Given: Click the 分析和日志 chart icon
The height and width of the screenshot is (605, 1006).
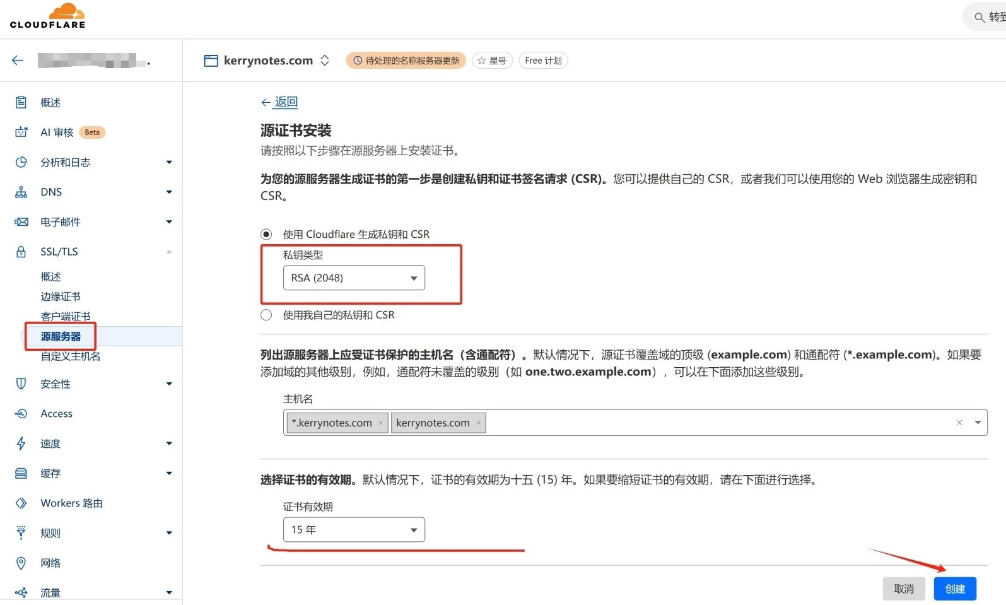Looking at the screenshot, I should click(21, 162).
